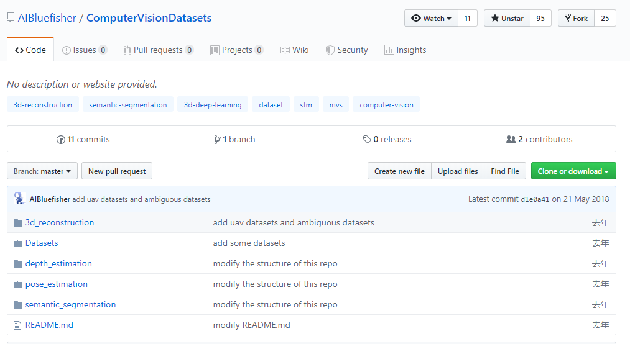This screenshot has height=344, width=630.
Task: Open the Watch notifications dropdown
Action: coord(431,18)
